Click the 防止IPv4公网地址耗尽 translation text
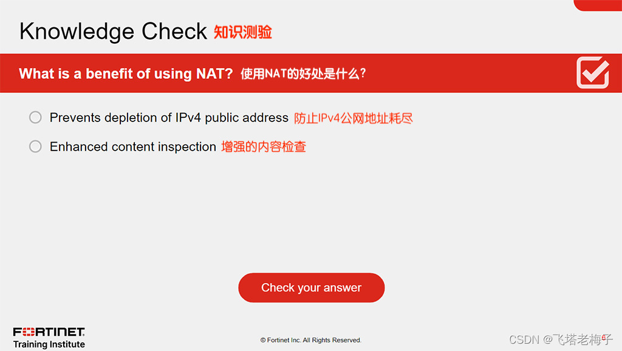 (353, 118)
